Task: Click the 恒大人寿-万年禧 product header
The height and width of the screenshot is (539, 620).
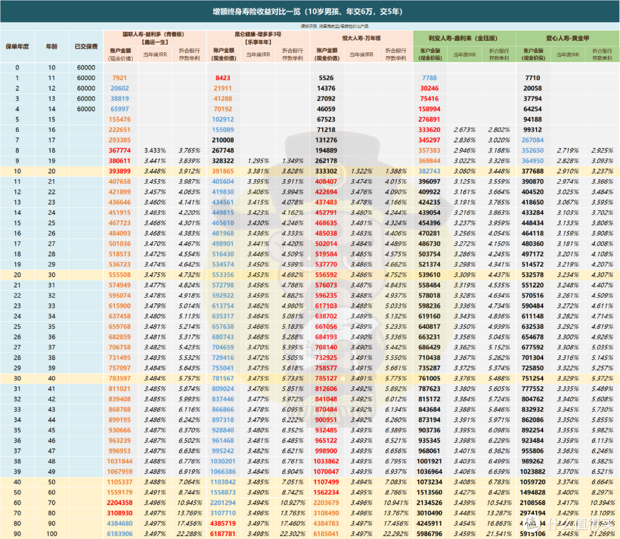Action: pyautogui.click(x=361, y=38)
